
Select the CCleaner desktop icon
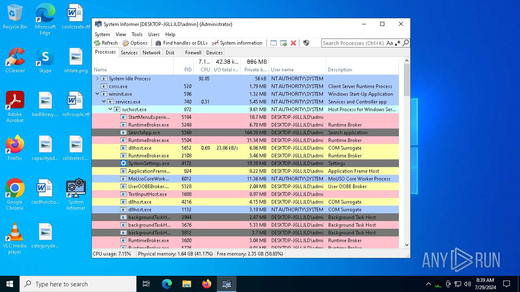[15, 60]
